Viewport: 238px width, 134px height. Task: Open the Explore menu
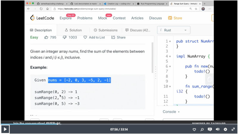point(65,18)
